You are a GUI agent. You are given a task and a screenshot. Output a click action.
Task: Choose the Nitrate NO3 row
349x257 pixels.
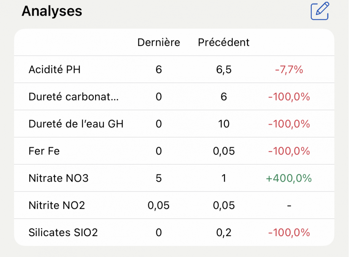(x=58, y=178)
